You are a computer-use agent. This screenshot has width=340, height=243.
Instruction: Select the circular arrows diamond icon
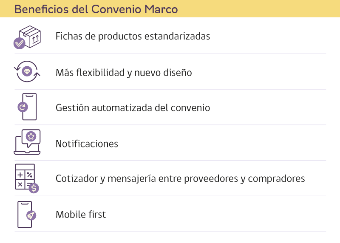(27, 71)
